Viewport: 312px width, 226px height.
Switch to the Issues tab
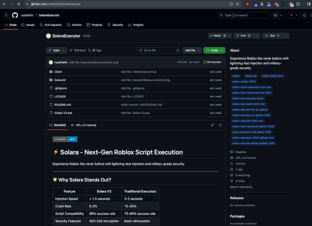[28, 25]
